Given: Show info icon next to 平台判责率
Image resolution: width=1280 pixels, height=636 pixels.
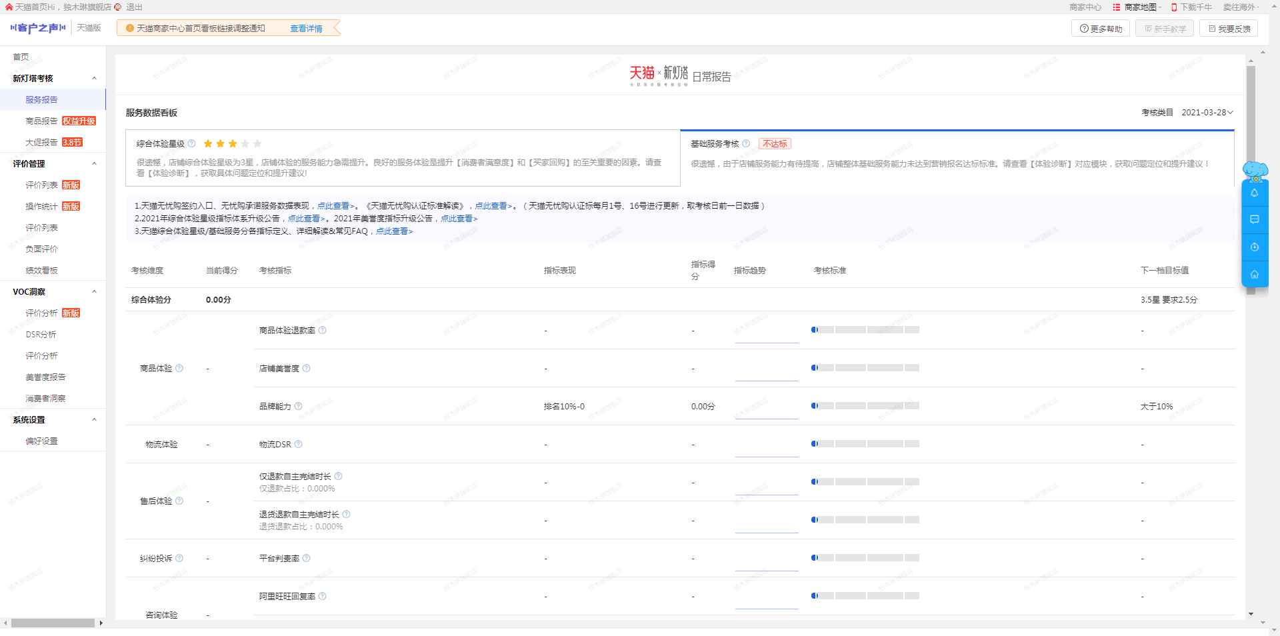Looking at the screenshot, I should pyautogui.click(x=307, y=558).
